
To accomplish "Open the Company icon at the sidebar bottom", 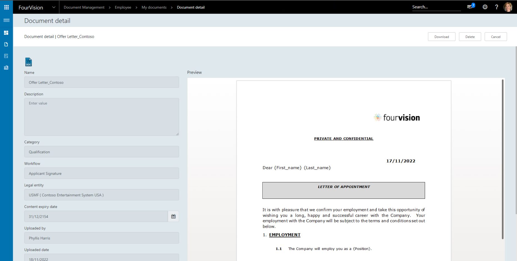I will click(6, 67).
